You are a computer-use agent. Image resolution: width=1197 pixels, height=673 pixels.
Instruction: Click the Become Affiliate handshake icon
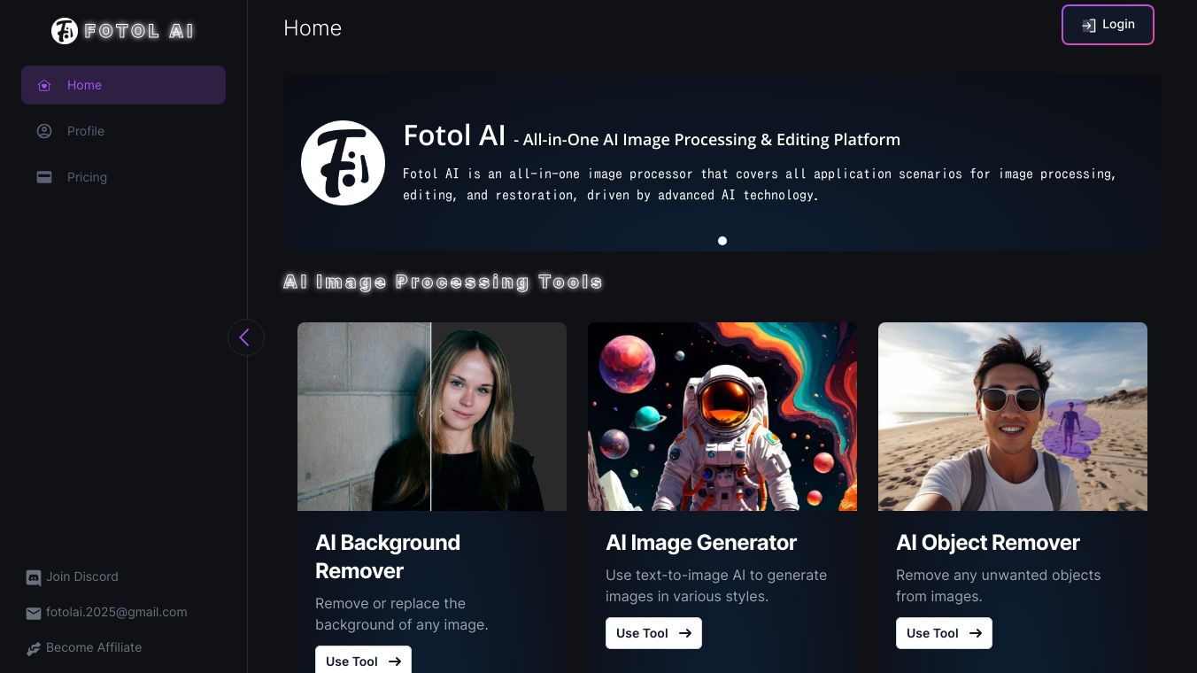tap(34, 648)
